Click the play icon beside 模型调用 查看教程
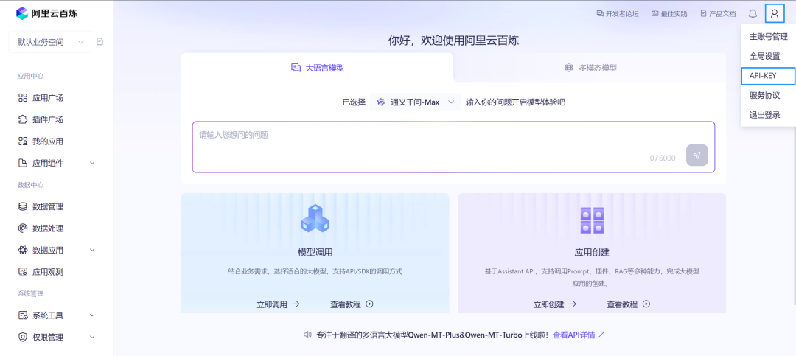 click(369, 304)
